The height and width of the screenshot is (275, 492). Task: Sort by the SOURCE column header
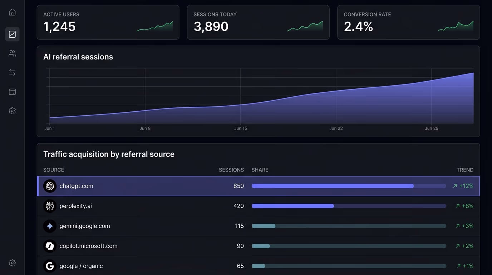[x=54, y=170]
